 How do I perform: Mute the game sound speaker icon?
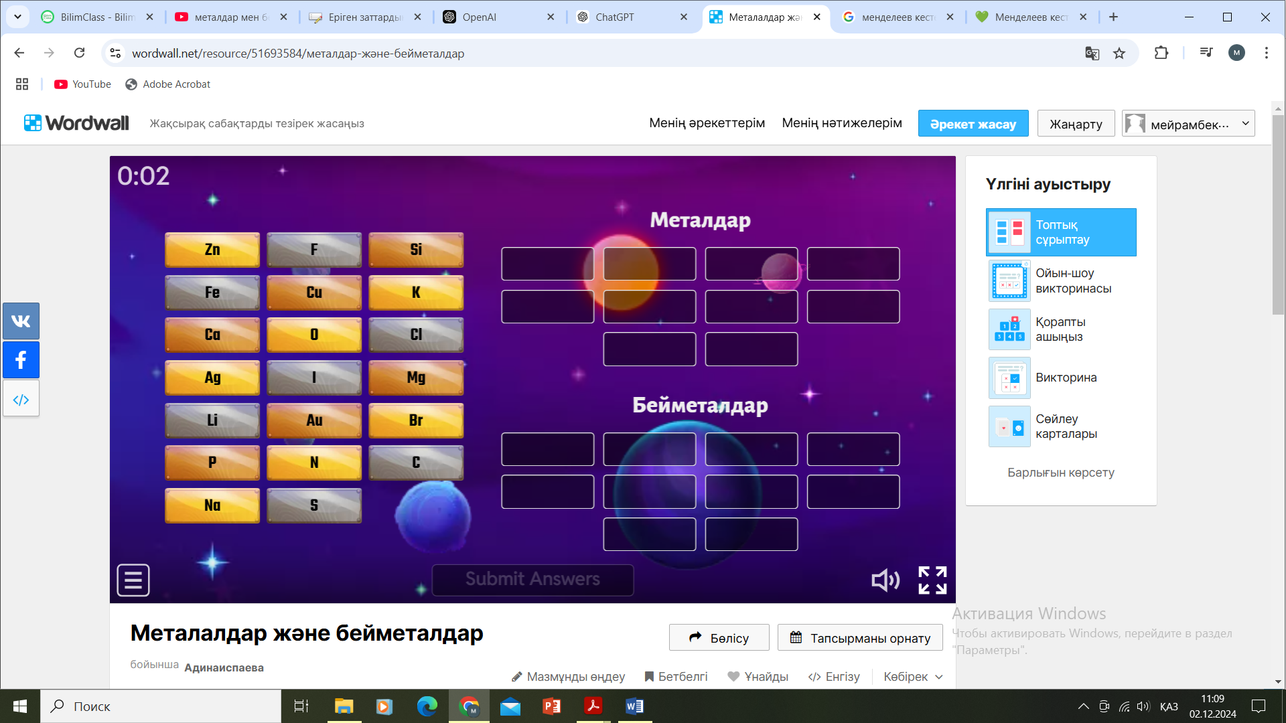pyautogui.click(x=884, y=580)
